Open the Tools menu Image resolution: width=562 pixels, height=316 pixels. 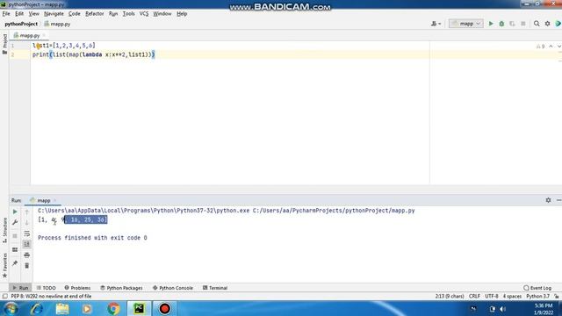(129, 14)
